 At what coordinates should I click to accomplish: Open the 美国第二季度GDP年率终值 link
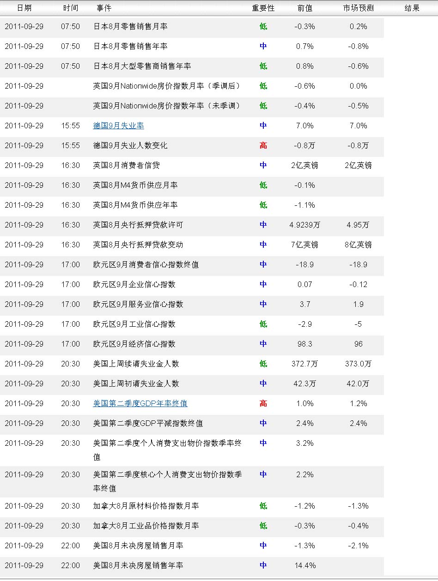pyautogui.click(x=140, y=403)
